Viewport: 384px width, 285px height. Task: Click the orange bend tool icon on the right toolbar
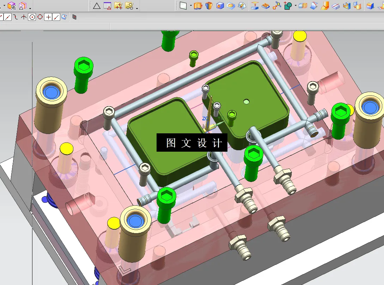[x=325, y=6]
